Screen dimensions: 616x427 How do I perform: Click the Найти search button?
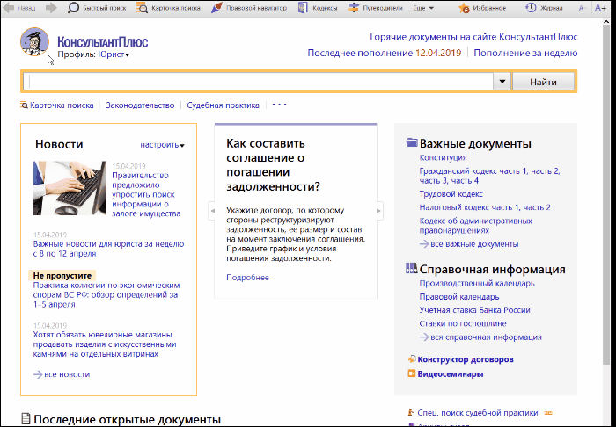pyautogui.click(x=543, y=82)
